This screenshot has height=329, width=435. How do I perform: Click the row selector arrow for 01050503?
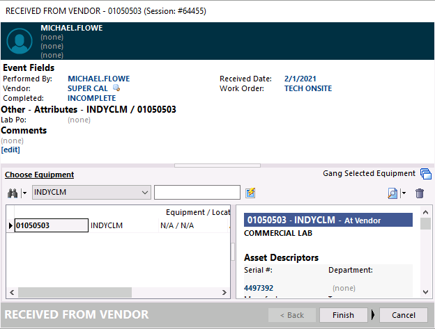(10, 225)
